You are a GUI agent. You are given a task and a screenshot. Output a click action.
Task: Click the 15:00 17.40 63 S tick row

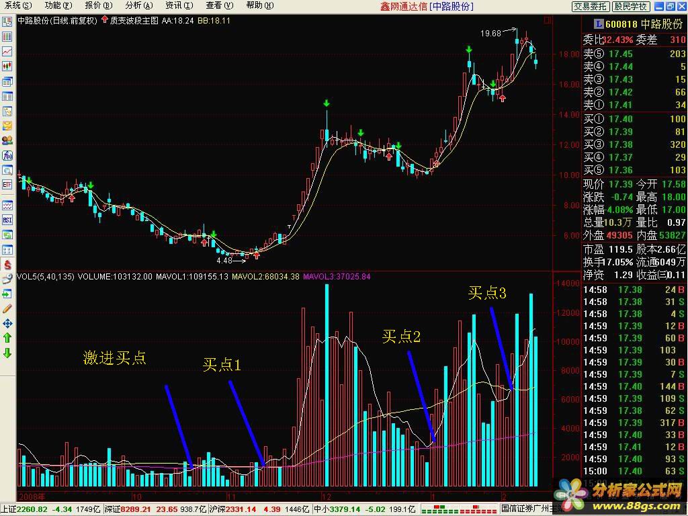click(x=634, y=471)
